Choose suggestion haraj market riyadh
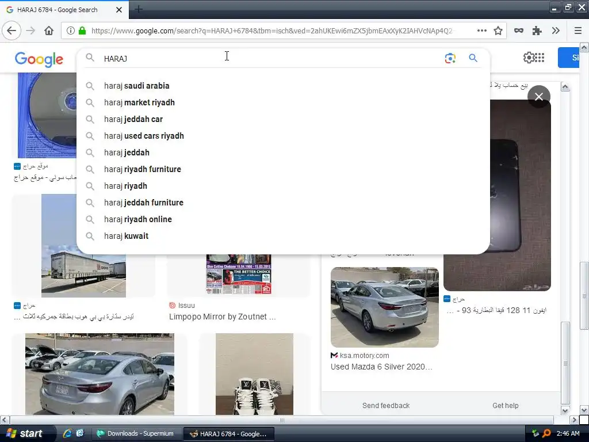The height and width of the screenshot is (442, 589). (283, 102)
